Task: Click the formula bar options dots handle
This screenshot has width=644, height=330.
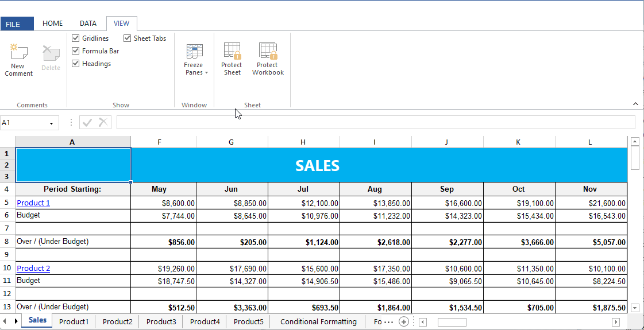Action: [x=71, y=122]
